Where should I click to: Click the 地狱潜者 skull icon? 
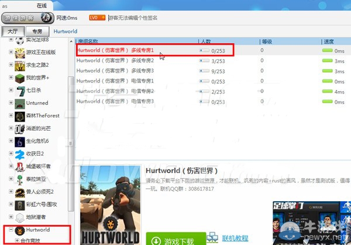[x=20, y=218]
